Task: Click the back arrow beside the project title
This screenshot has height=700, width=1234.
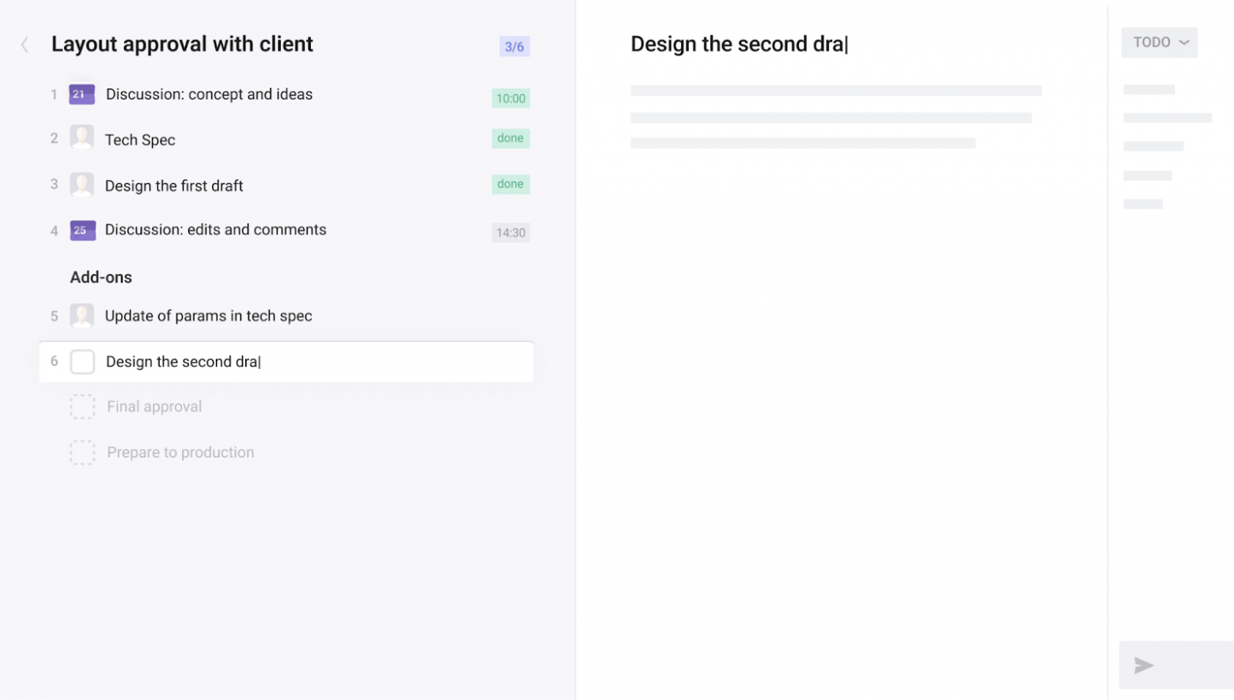Action: pos(25,45)
